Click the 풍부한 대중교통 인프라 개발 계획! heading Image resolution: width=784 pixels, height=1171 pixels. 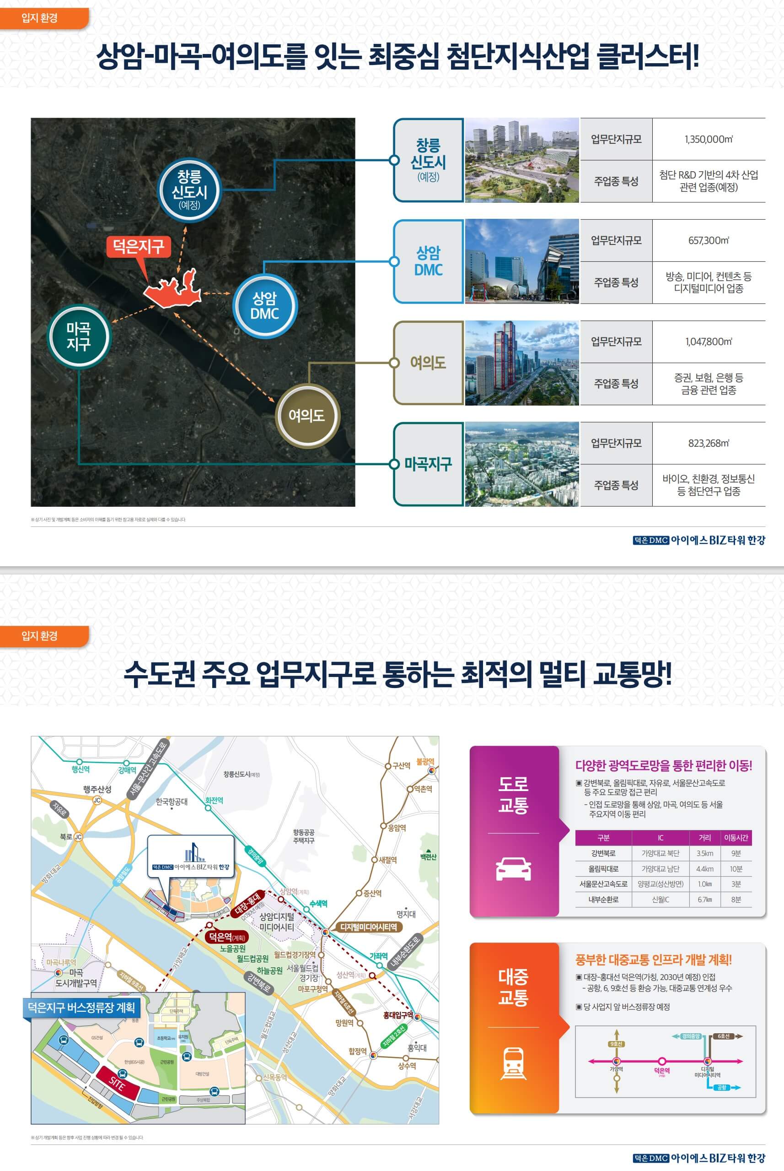point(654,960)
